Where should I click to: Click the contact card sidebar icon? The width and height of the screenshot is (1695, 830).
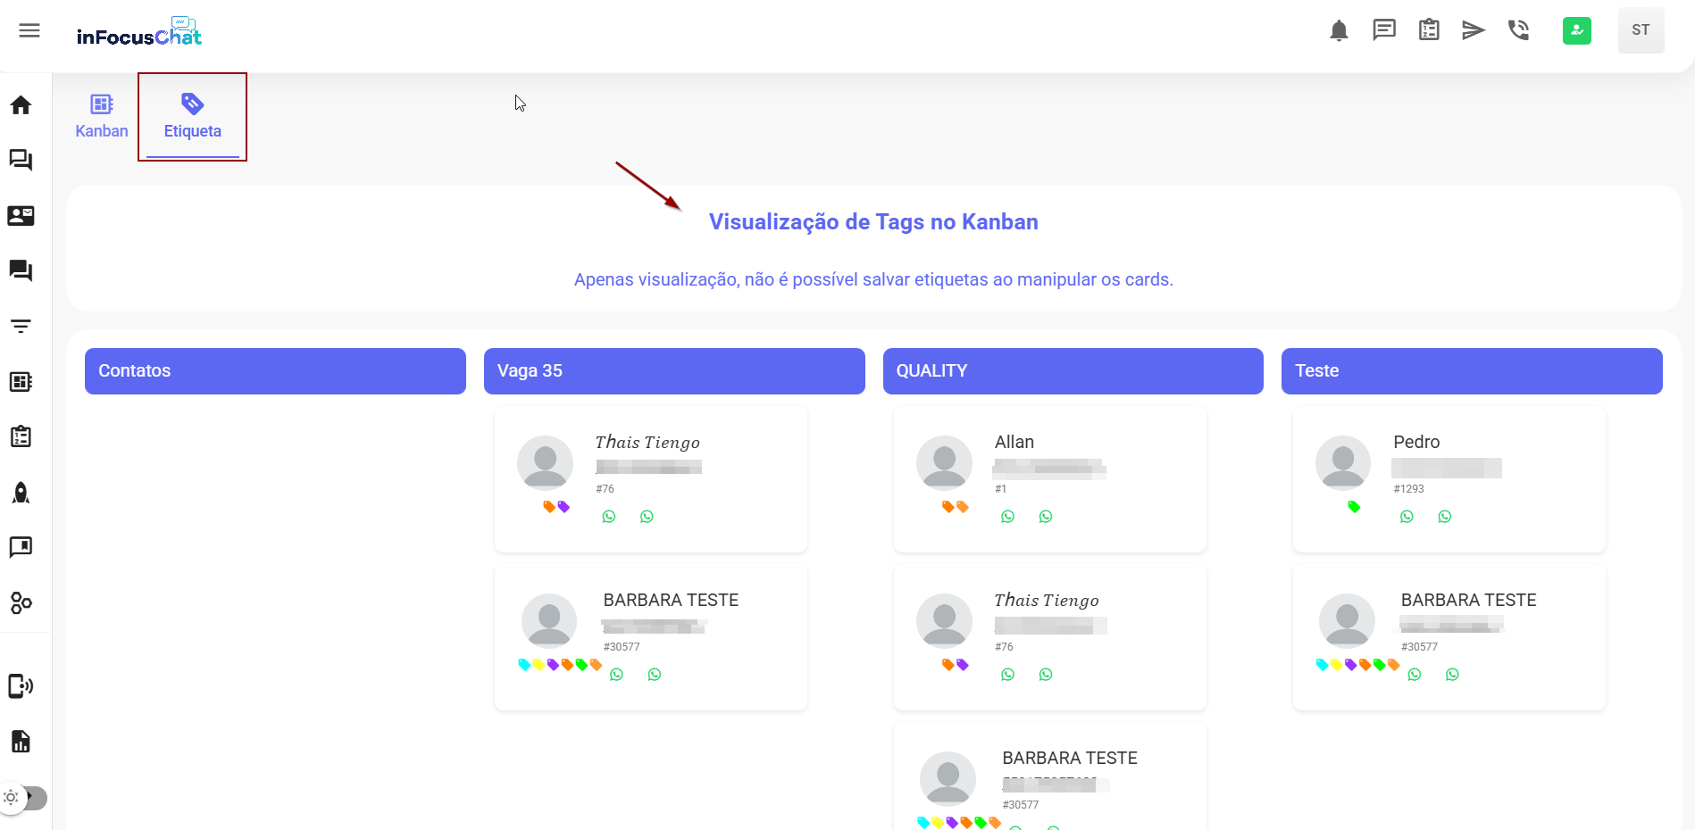tap(21, 216)
